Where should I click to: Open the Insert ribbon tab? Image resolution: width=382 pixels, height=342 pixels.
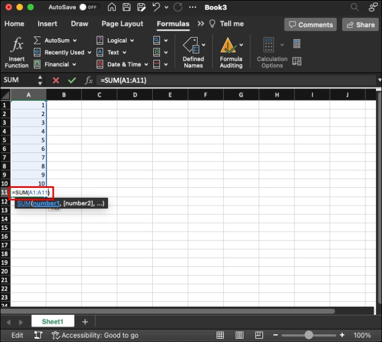[47, 24]
